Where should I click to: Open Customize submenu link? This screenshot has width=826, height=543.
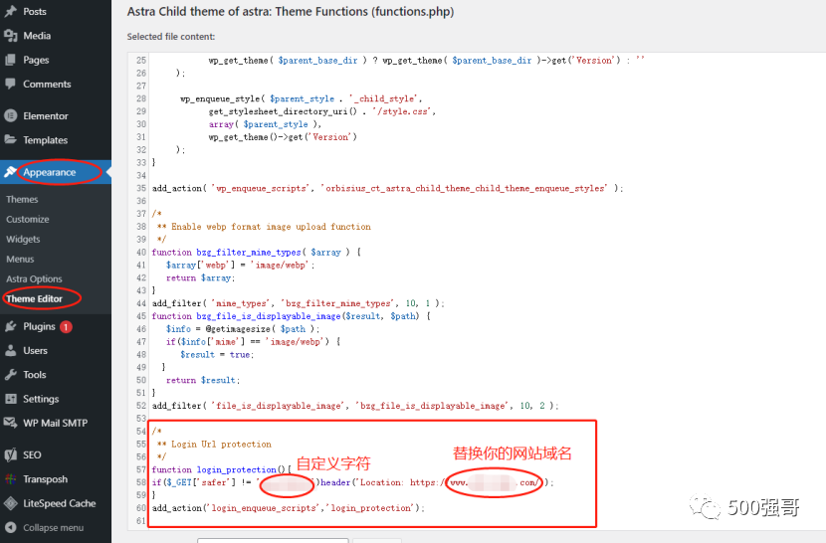point(28,219)
